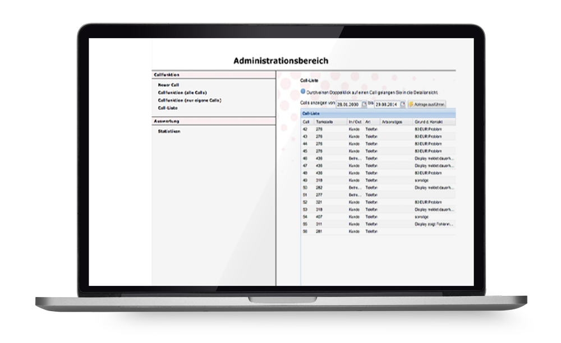Open the end date calendar picker icon
561x343 pixels.
click(x=402, y=104)
